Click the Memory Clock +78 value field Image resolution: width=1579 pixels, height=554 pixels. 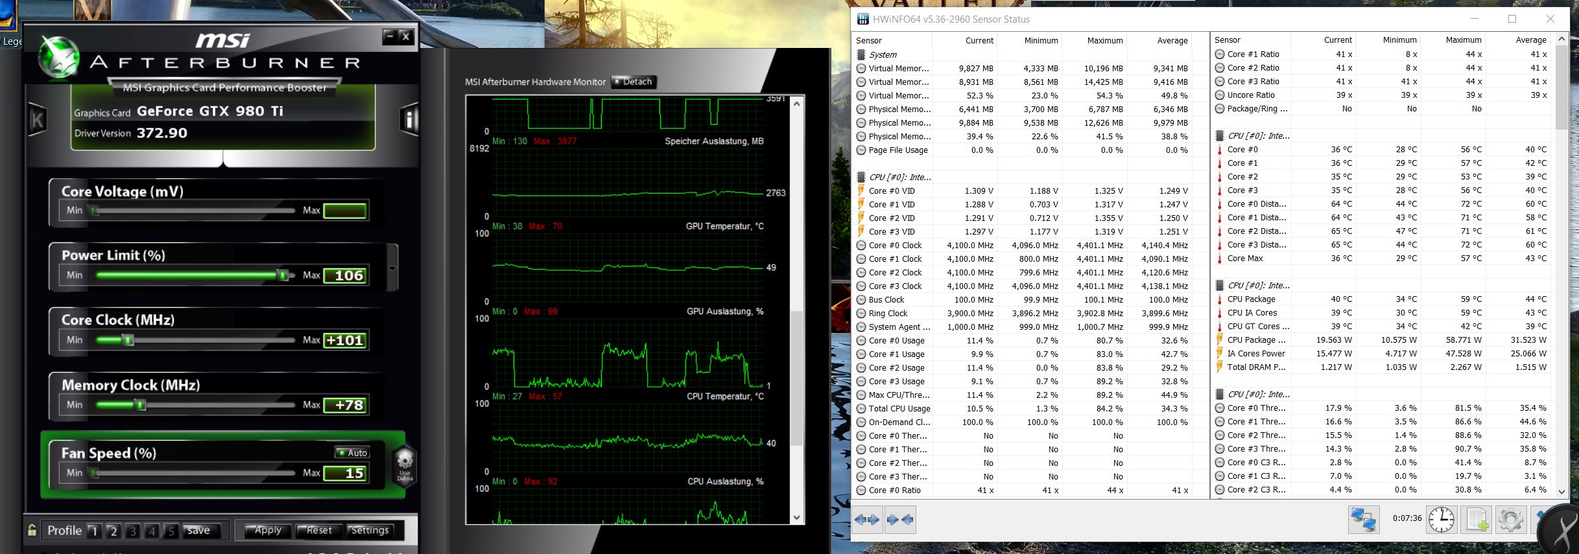[x=346, y=405]
